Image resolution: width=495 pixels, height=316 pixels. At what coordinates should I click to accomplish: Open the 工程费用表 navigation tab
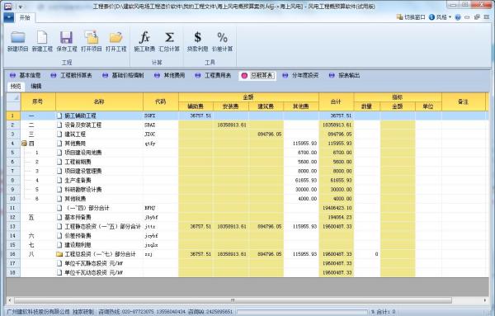coord(213,75)
